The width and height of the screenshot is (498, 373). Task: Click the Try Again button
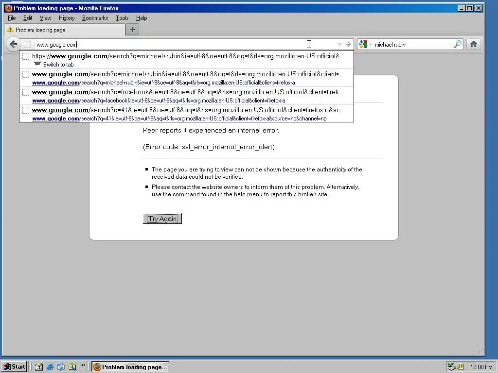click(162, 219)
